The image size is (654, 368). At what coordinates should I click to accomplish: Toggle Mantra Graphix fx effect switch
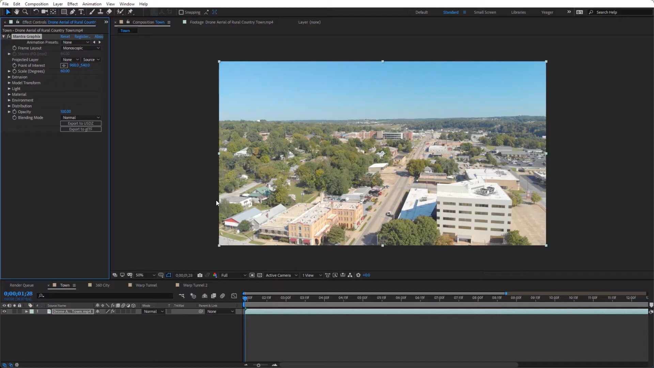9,36
